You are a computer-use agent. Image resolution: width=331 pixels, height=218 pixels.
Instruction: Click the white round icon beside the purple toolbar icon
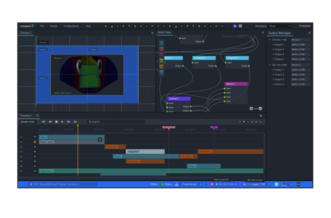[240, 26]
